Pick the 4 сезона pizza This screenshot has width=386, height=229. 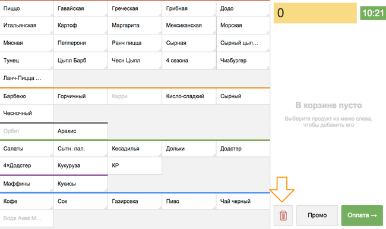tap(189, 61)
